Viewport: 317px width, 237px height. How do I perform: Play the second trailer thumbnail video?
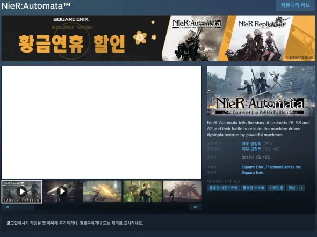pyautogui.click(x=62, y=191)
